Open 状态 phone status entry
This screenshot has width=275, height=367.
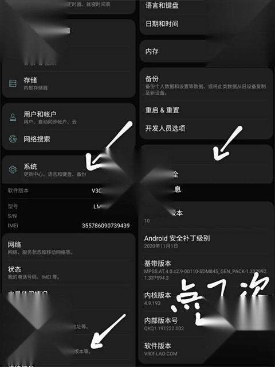point(69,273)
